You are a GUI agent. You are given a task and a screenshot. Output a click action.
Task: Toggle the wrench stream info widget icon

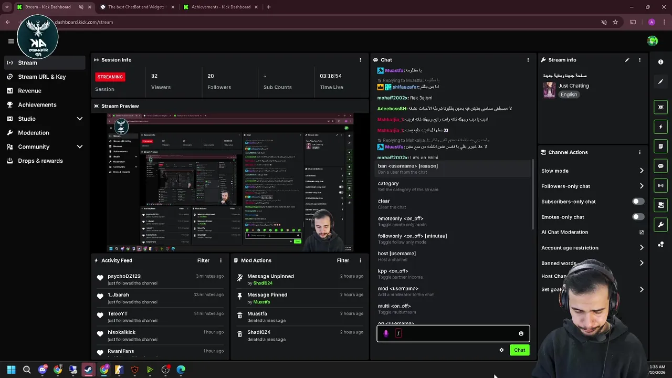(660, 225)
